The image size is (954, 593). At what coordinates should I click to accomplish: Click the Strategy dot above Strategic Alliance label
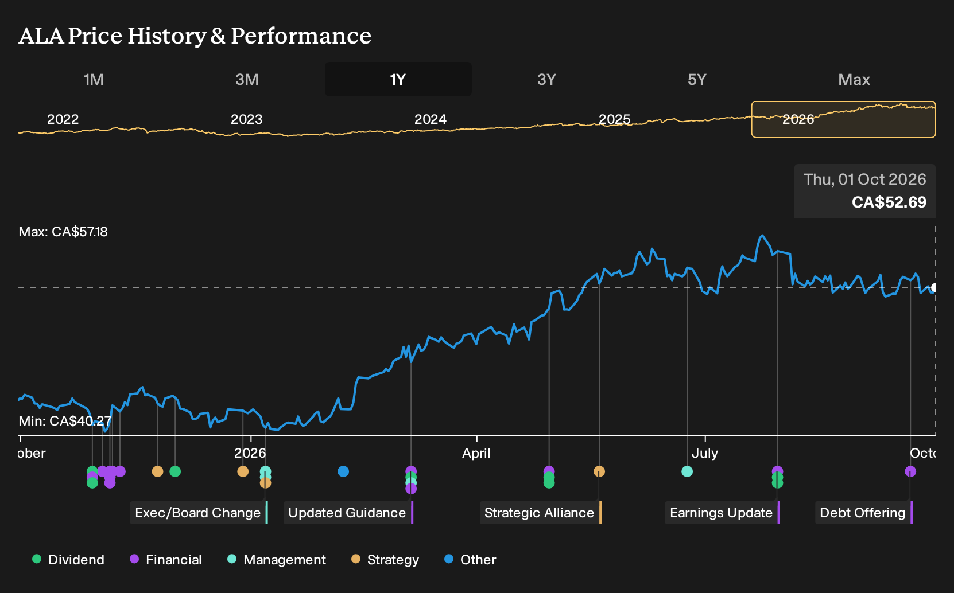pos(599,471)
